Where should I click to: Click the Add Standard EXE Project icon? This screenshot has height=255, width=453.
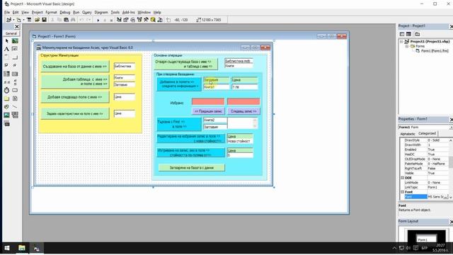pos(8,20)
